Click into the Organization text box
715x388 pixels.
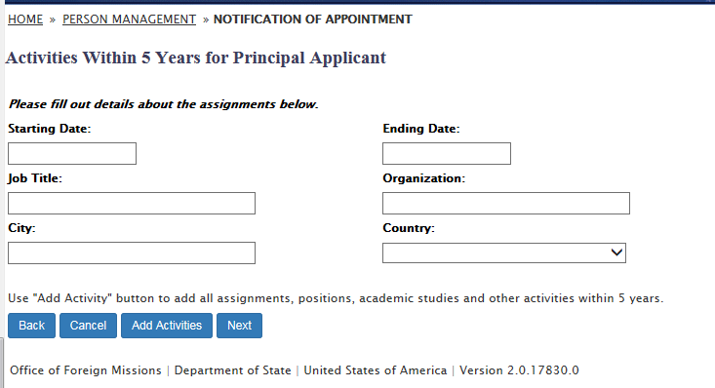506,204
